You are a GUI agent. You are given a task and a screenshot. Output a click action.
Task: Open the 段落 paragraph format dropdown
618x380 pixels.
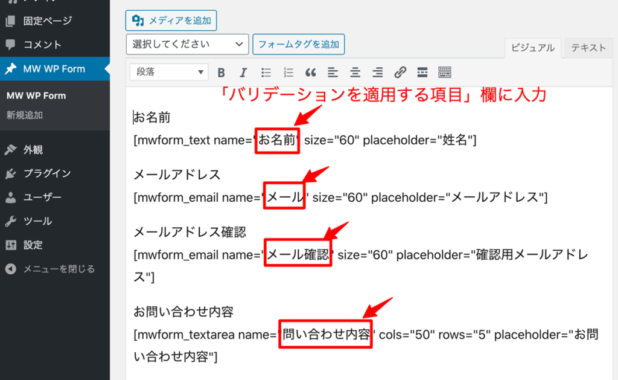pos(169,72)
